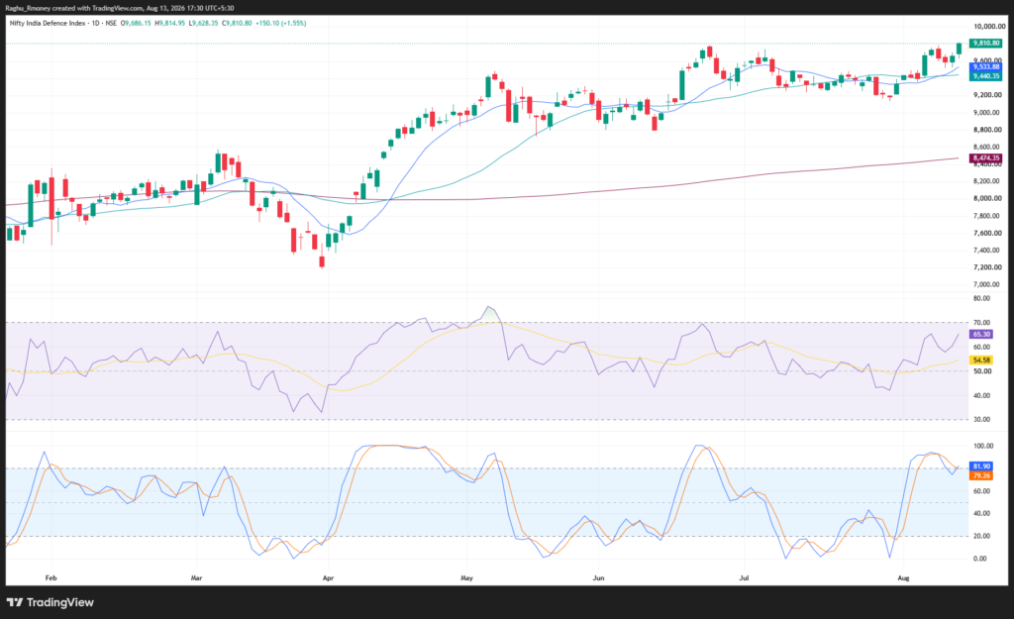Click the '10,000.00' price axis label
The image size is (1014, 619).
(989, 27)
